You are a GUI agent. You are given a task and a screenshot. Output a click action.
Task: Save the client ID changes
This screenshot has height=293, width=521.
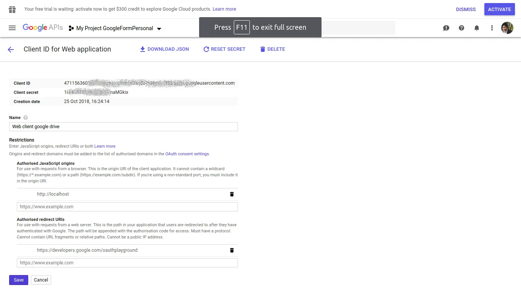pyautogui.click(x=19, y=280)
